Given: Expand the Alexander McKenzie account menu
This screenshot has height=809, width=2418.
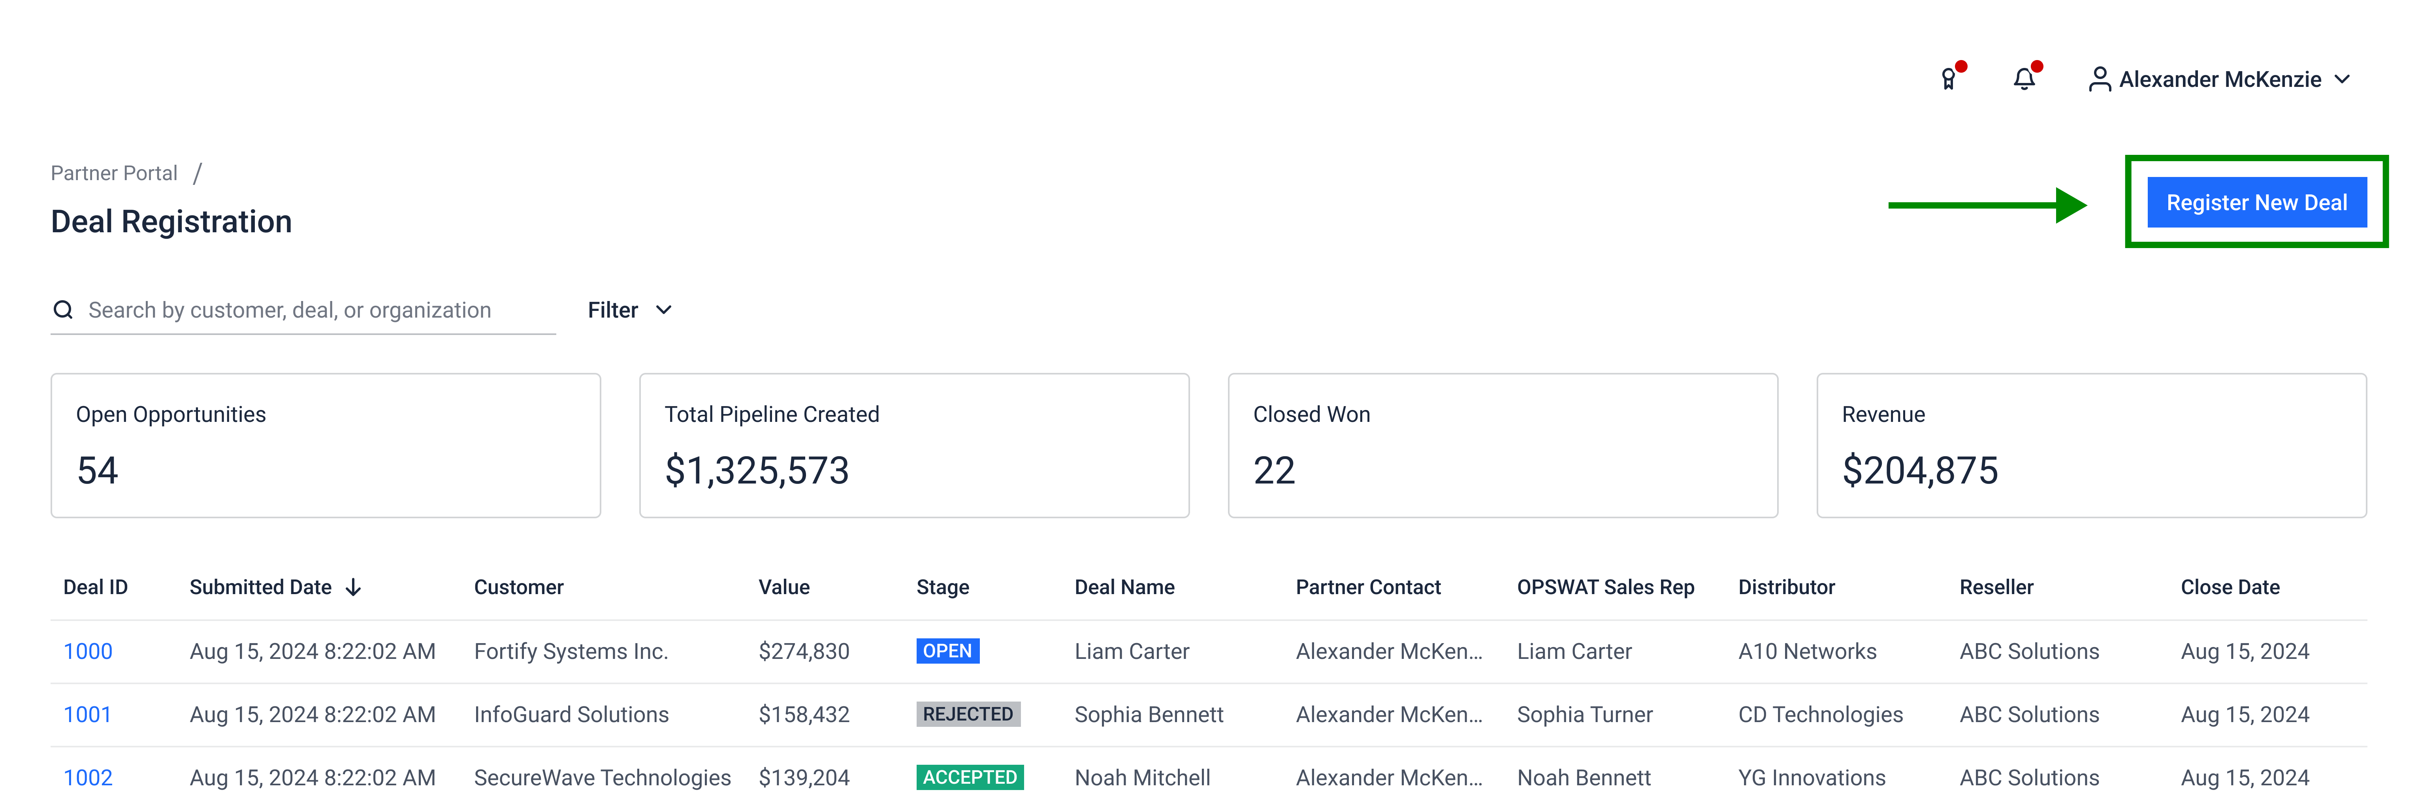Looking at the screenshot, I should (x=2343, y=80).
